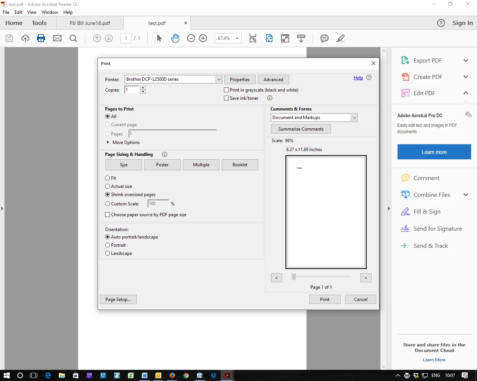Screen dimensions: 477x381
Task: Open Send for Signature tool
Action: pyautogui.click(x=438, y=229)
